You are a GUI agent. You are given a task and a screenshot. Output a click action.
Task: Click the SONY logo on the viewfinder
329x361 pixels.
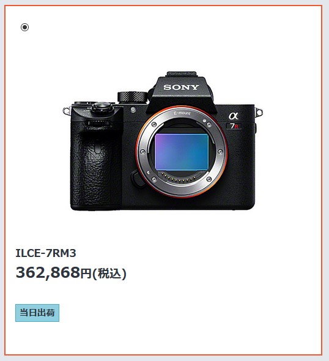point(181,87)
